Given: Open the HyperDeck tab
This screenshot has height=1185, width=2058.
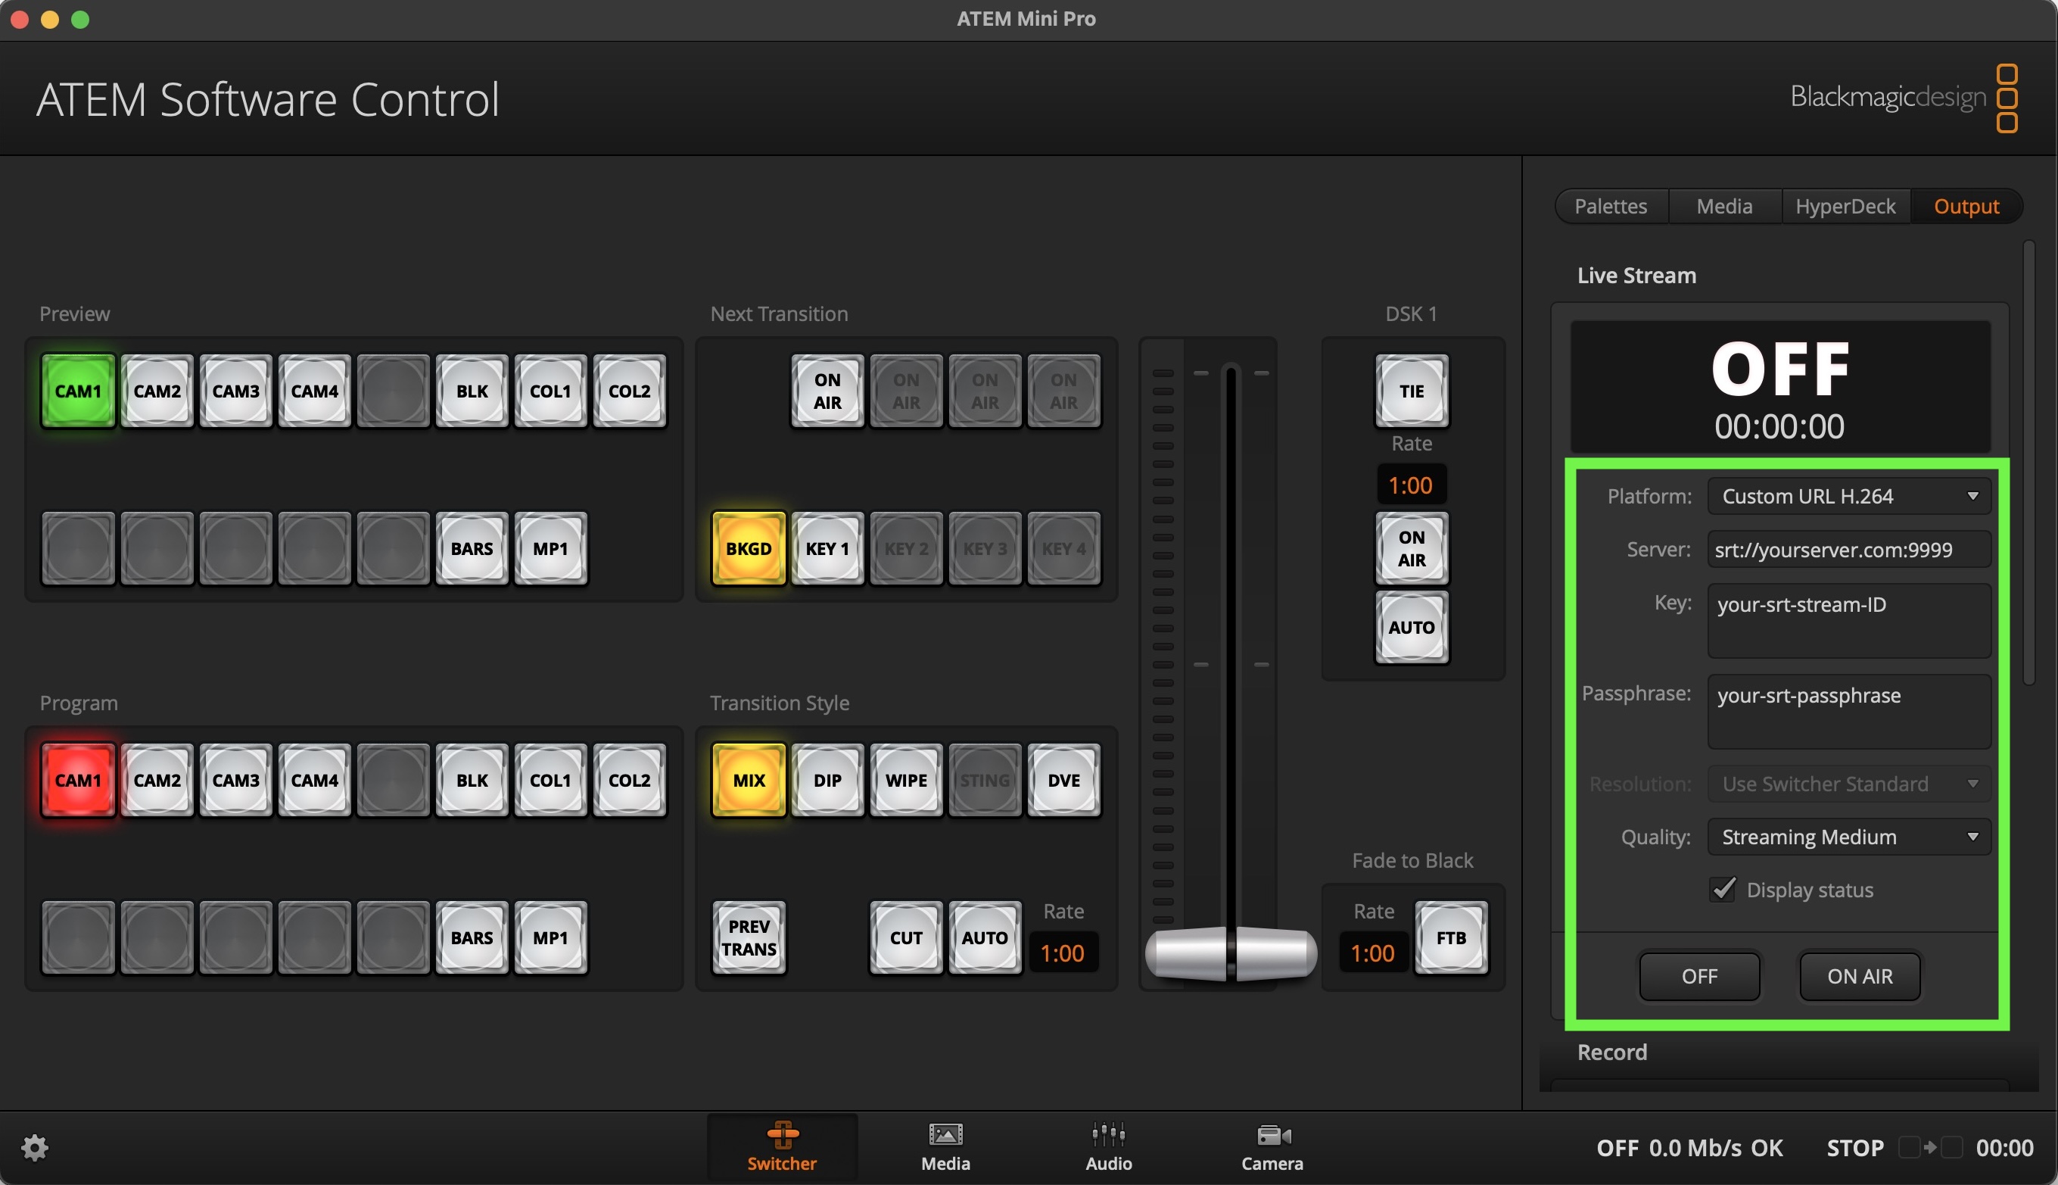Looking at the screenshot, I should pos(1845,206).
